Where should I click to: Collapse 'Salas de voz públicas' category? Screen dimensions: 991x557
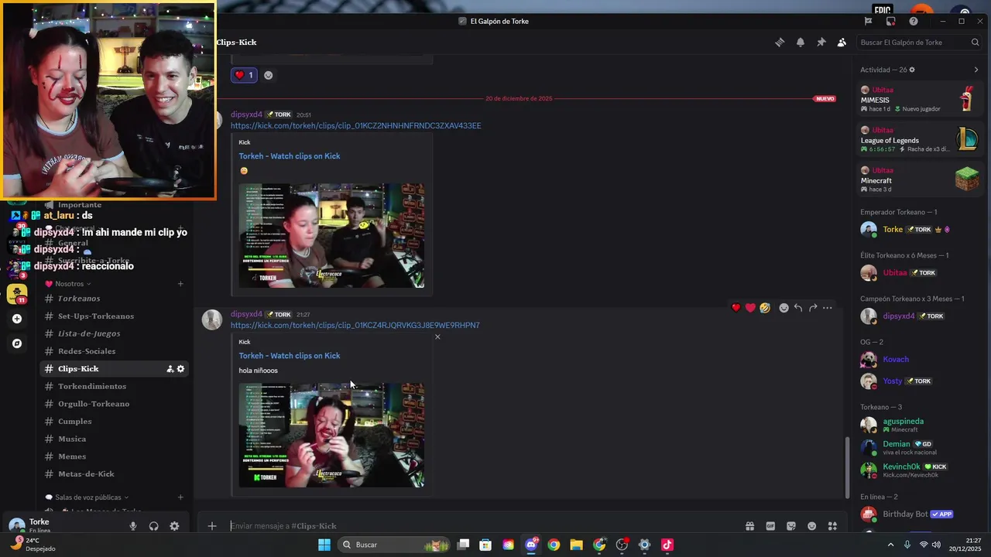point(87,497)
